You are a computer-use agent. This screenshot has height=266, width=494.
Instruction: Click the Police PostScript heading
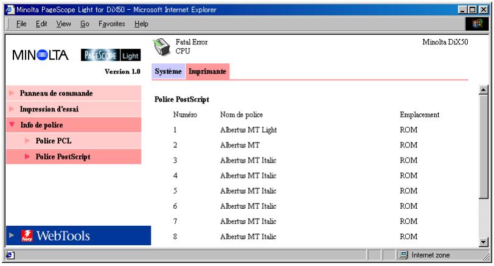[182, 99]
